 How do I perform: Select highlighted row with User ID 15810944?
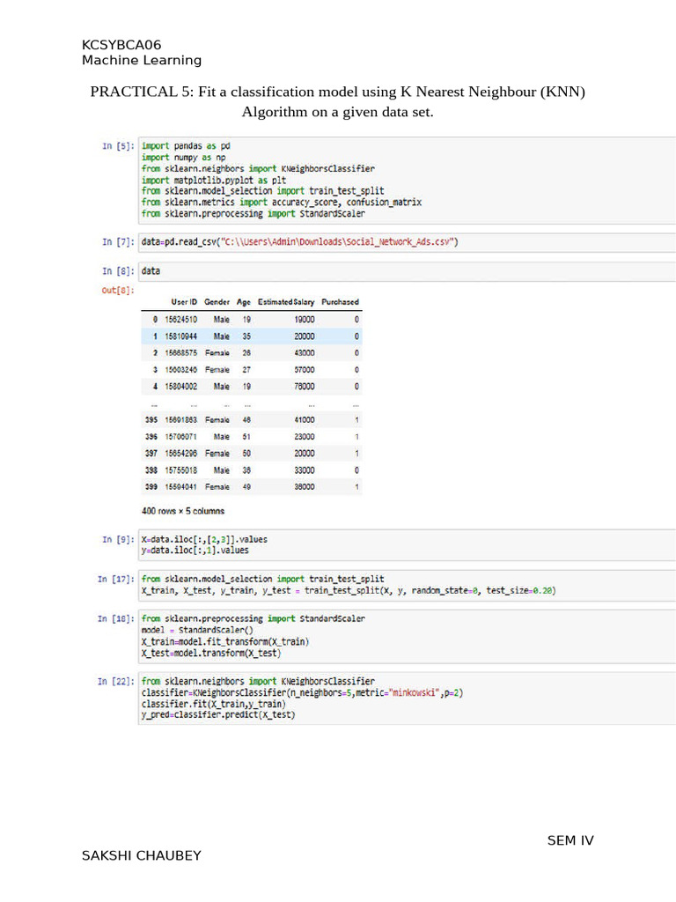252,336
